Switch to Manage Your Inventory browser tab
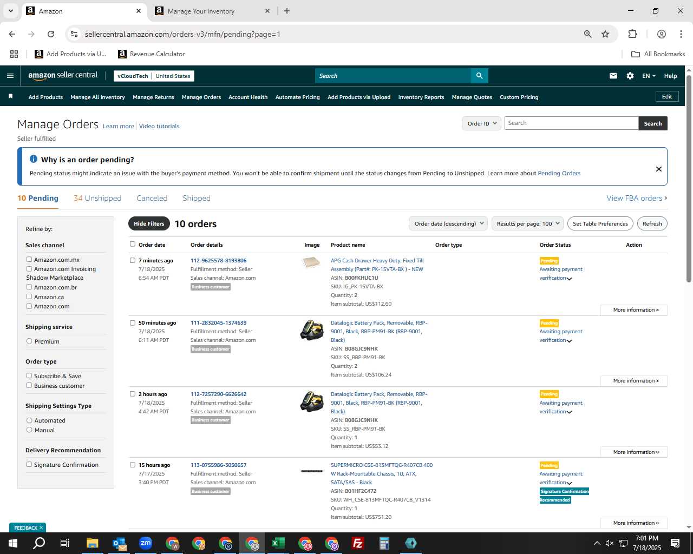 point(211,11)
